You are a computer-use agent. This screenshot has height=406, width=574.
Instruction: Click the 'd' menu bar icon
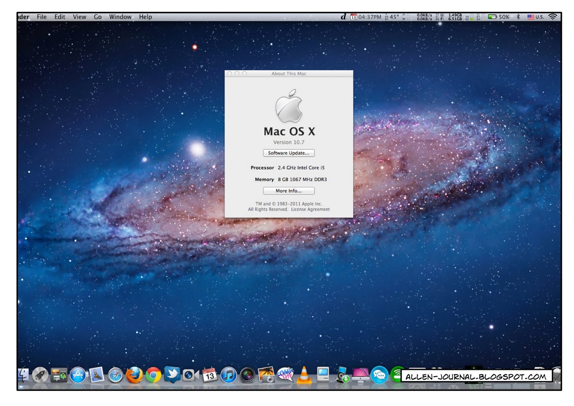(343, 17)
